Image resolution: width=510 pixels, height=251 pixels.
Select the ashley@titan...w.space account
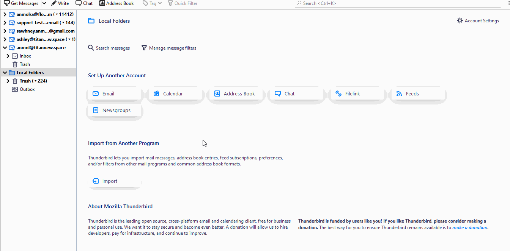coord(38,39)
